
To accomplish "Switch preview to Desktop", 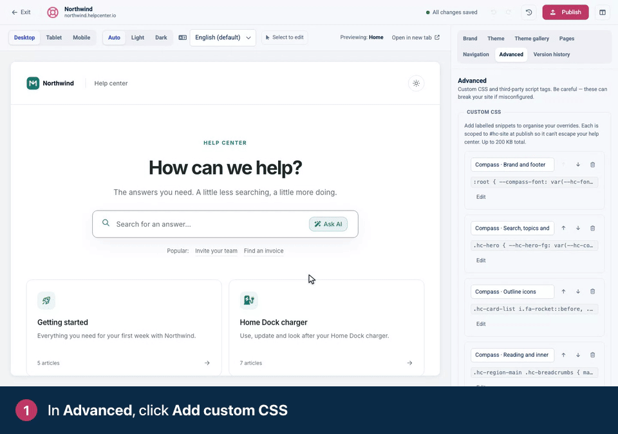I will point(24,37).
